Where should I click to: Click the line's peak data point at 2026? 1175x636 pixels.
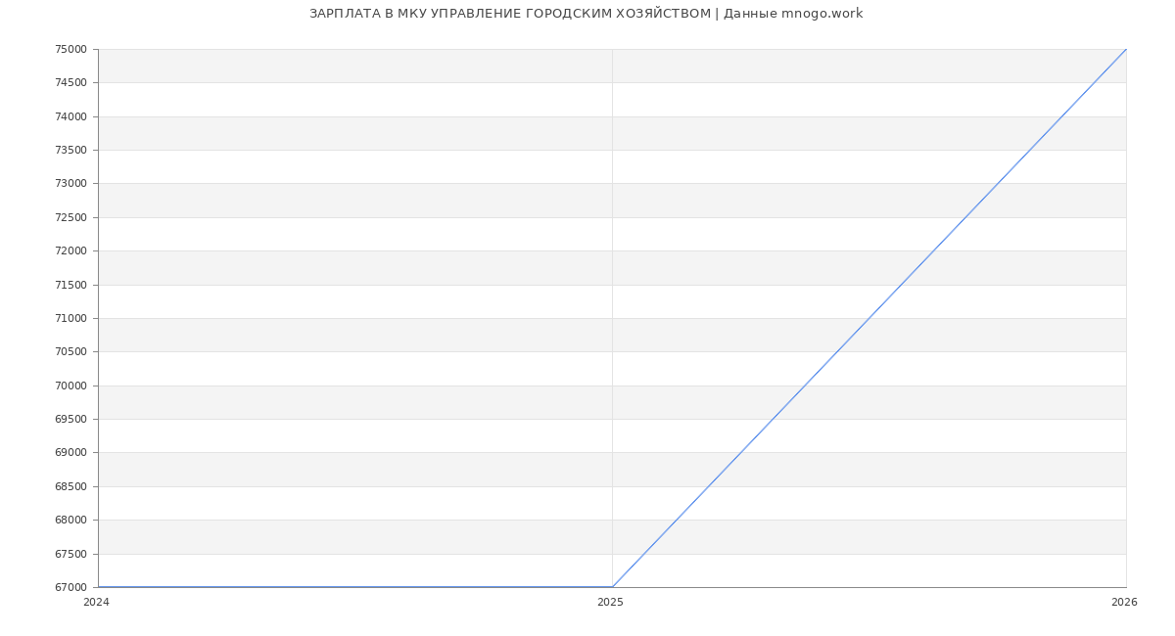point(1126,49)
